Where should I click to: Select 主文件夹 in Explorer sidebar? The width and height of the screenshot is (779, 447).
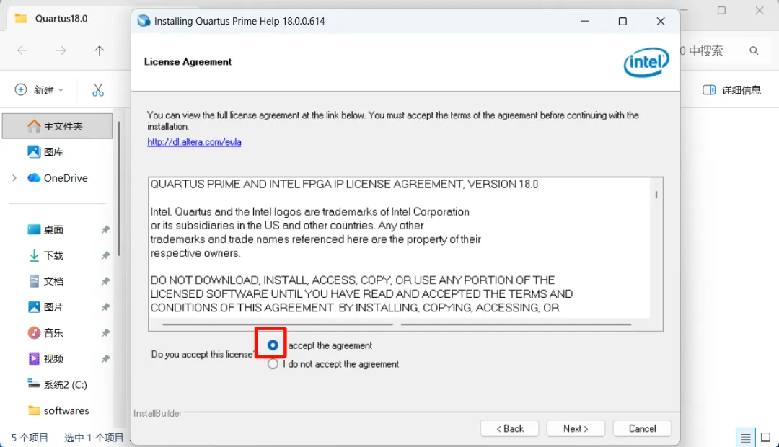click(58, 126)
